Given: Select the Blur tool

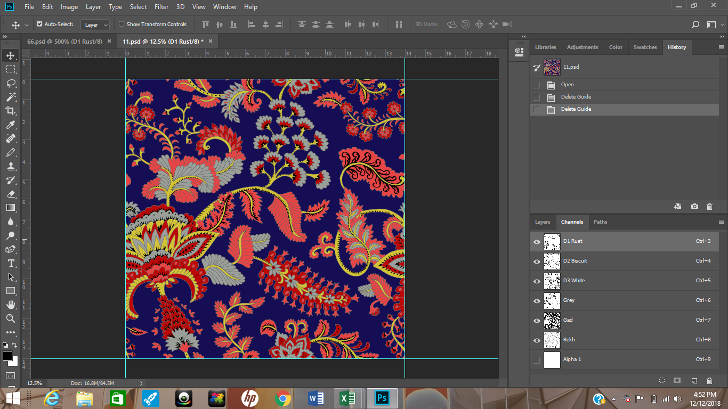Looking at the screenshot, I should tap(10, 222).
